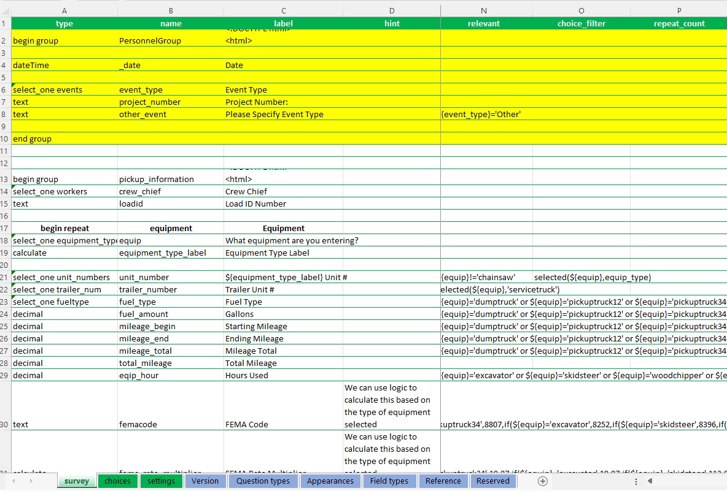Click cell with 'select_one events'
Image resolution: width=727 pixels, height=491 pixels.
pos(64,89)
